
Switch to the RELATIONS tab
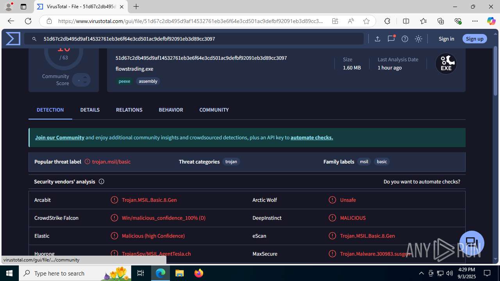tap(129, 110)
